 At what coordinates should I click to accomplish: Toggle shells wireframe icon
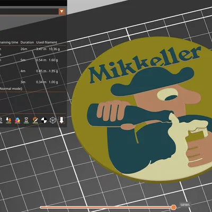tap(52, 120)
